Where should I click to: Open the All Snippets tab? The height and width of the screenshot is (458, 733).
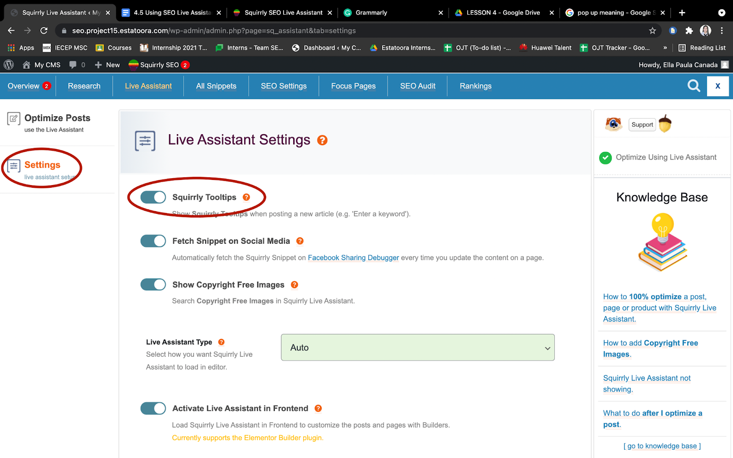tap(216, 86)
